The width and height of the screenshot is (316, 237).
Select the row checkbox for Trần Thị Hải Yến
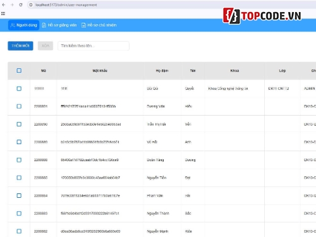(19, 124)
